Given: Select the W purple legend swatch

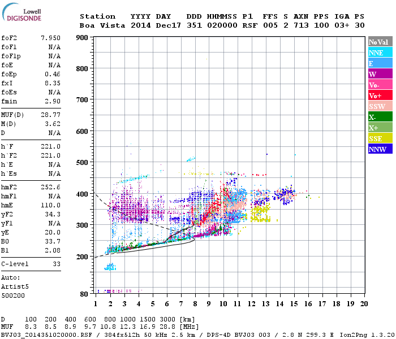Looking at the screenshot, I should (x=380, y=74).
